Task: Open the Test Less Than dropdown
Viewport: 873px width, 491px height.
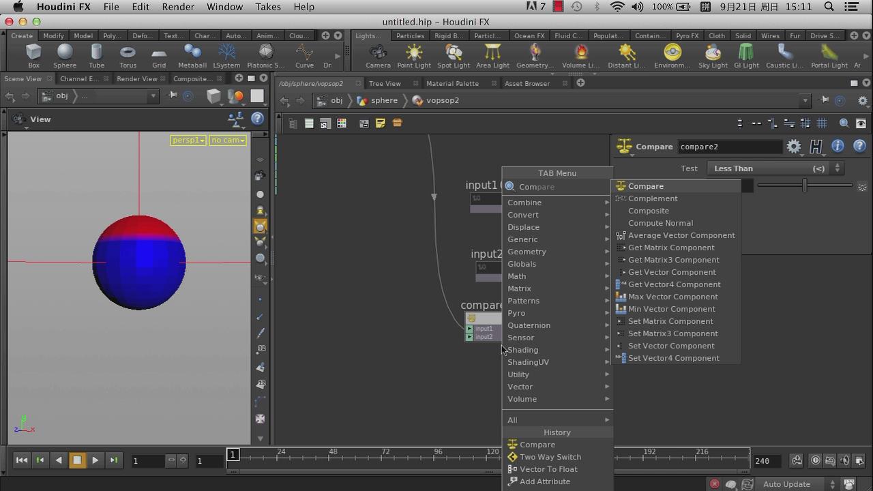Action: click(775, 168)
